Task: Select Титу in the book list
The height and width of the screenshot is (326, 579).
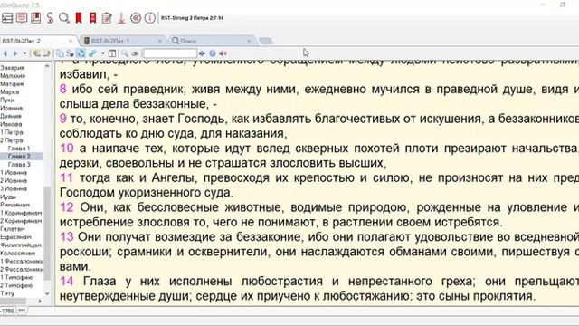Action: [7, 293]
